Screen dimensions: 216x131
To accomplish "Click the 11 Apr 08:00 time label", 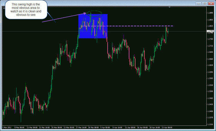I will 130,128.
